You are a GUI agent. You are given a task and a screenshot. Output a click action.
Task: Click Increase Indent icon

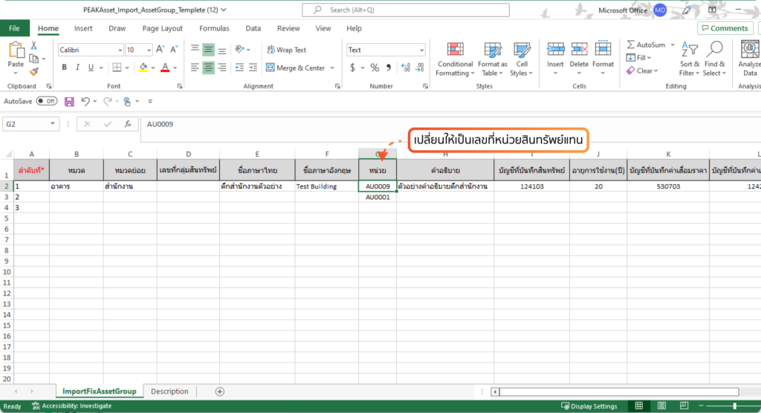point(253,68)
